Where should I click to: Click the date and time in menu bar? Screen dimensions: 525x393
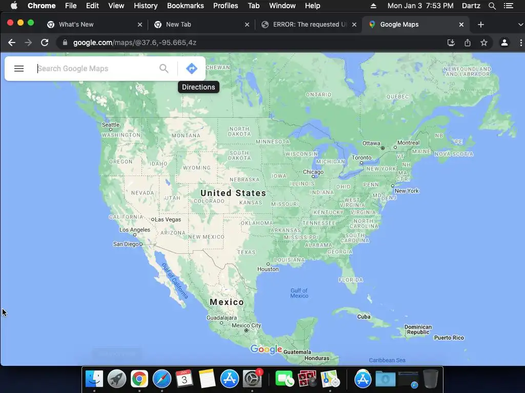pyautogui.click(x=420, y=6)
